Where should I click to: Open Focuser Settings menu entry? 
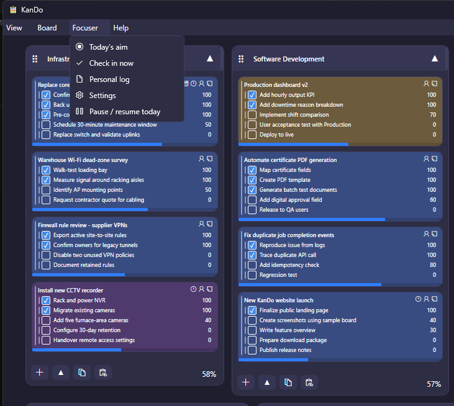click(x=127, y=96)
